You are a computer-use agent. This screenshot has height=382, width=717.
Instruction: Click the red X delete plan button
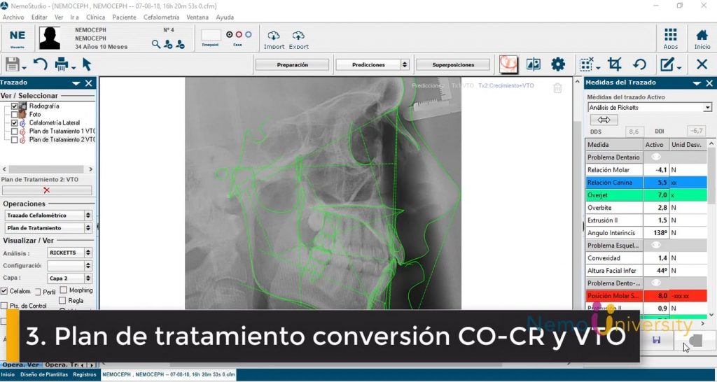coord(47,190)
